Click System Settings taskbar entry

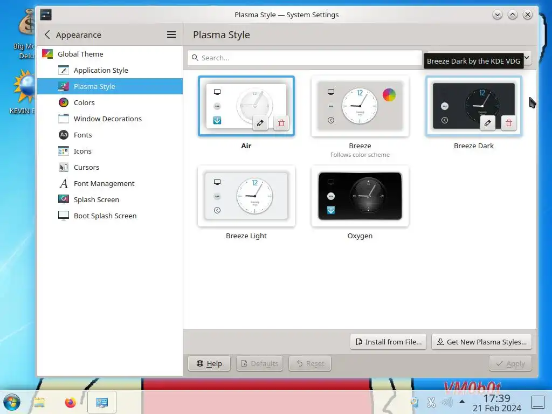(x=102, y=402)
